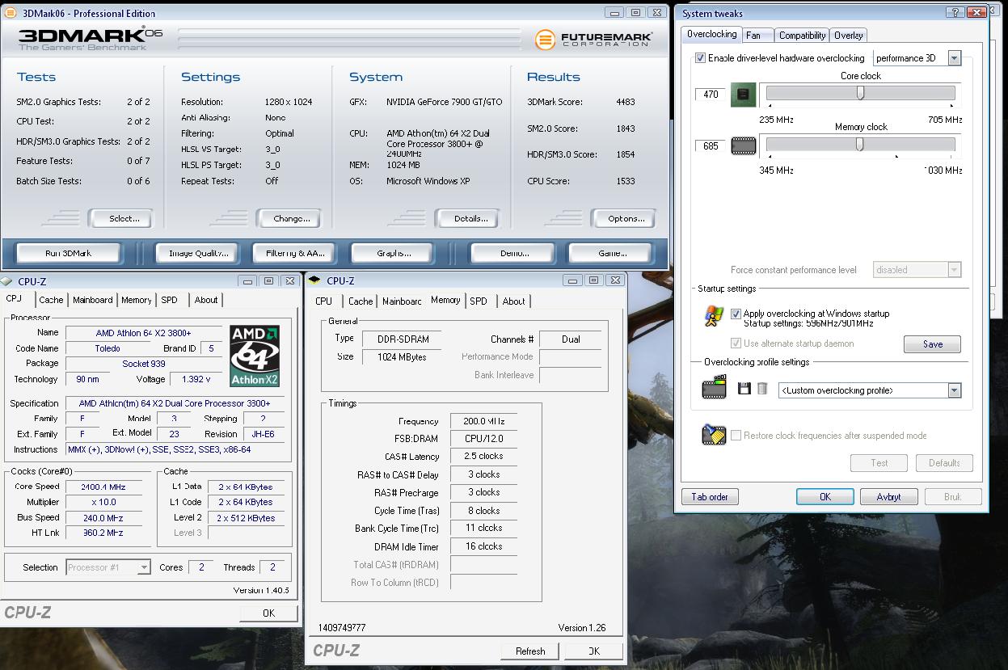Click Save startup settings button
The image size is (1008, 670).
click(x=932, y=344)
